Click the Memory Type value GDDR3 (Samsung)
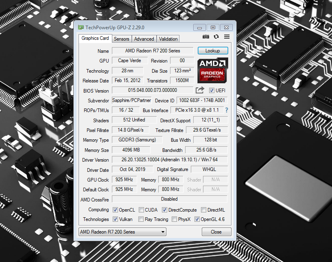332x262 pixels. coord(137,140)
